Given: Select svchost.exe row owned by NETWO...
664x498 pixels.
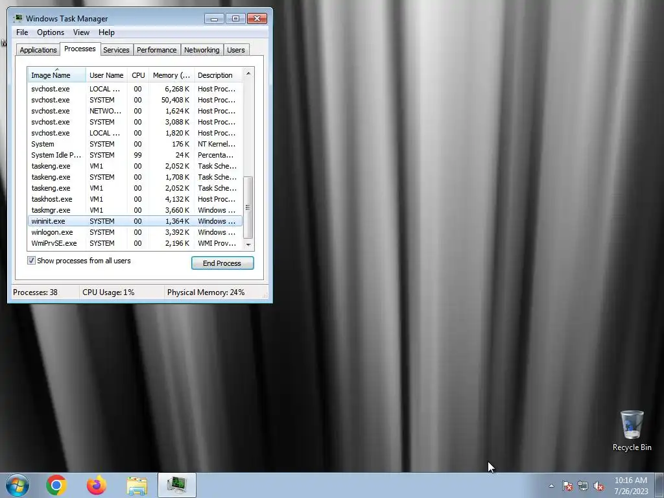Looking at the screenshot, I should (x=135, y=111).
